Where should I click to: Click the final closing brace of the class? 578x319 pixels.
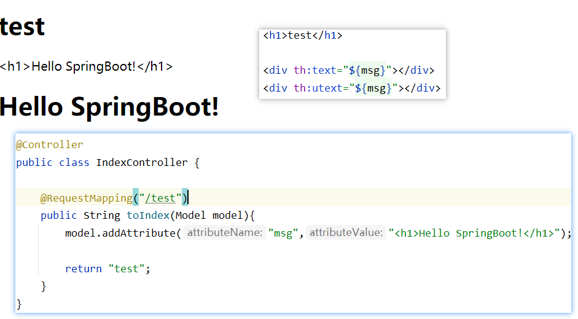(x=19, y=304)
